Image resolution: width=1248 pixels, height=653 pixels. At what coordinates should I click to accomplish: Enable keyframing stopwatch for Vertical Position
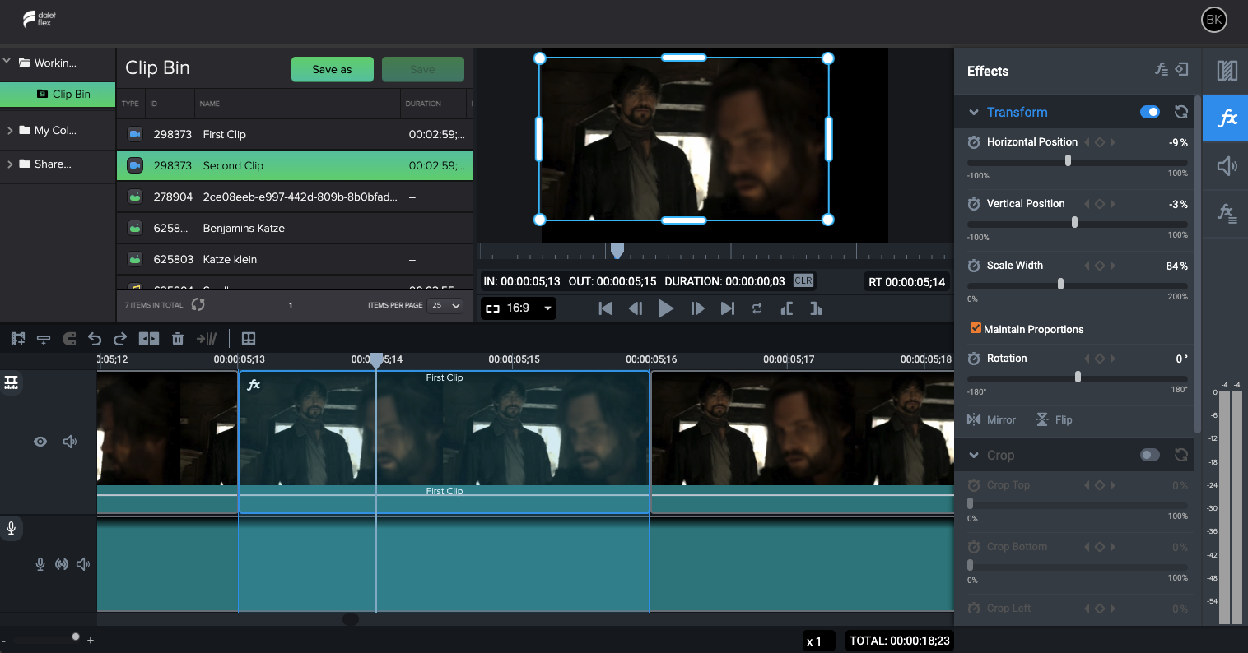[974, 204]
